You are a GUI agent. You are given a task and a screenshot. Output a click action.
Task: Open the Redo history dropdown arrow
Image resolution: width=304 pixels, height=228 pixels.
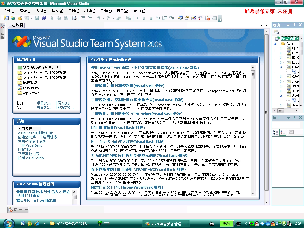coord(113,18)
